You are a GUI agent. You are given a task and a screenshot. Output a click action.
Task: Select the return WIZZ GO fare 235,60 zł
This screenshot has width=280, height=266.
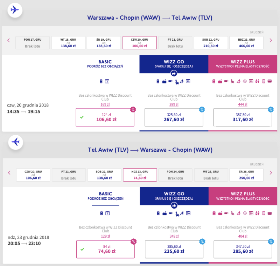point(174,249)
